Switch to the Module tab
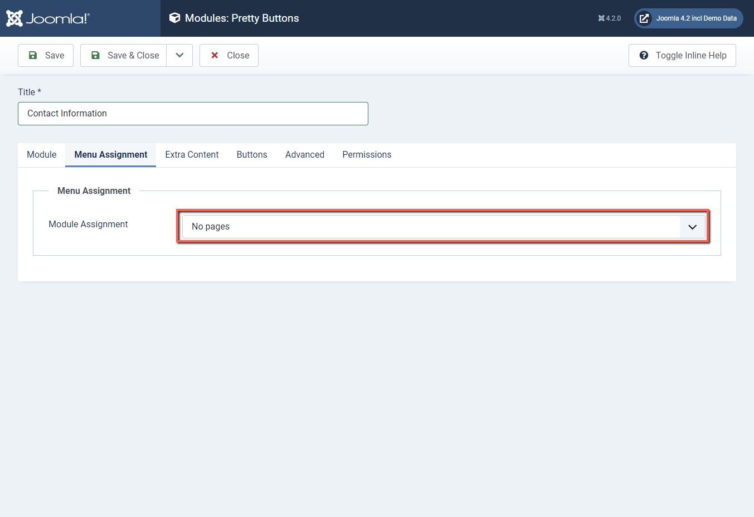The width and height of the screenshot is (754, 517). pos(41,154)
